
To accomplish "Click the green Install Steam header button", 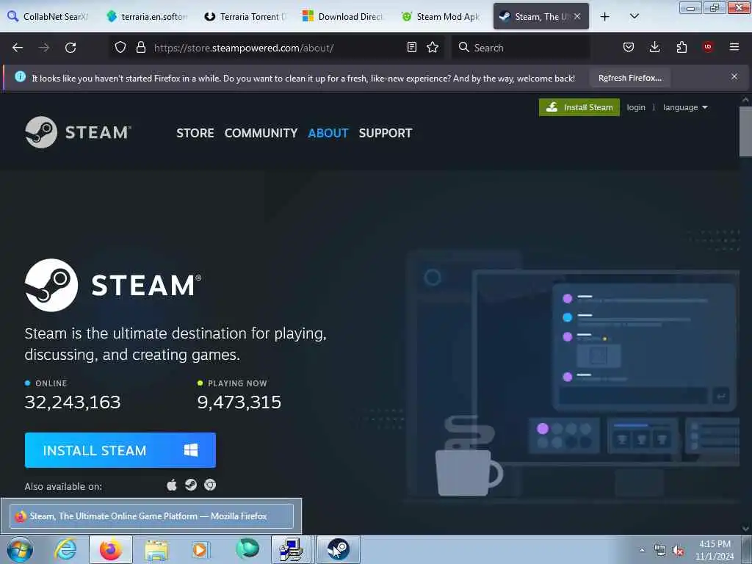I will click(579, 107).
